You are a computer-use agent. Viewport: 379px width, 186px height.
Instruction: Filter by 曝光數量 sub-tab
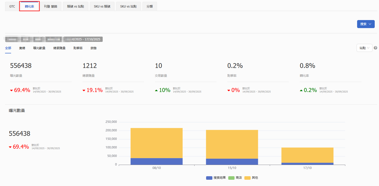point(39,48)
